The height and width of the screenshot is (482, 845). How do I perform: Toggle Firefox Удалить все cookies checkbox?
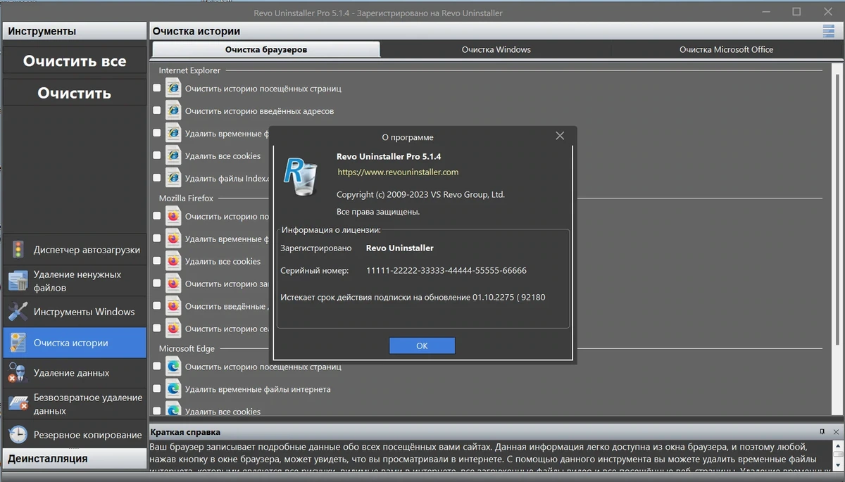click(x=157, y=261)
